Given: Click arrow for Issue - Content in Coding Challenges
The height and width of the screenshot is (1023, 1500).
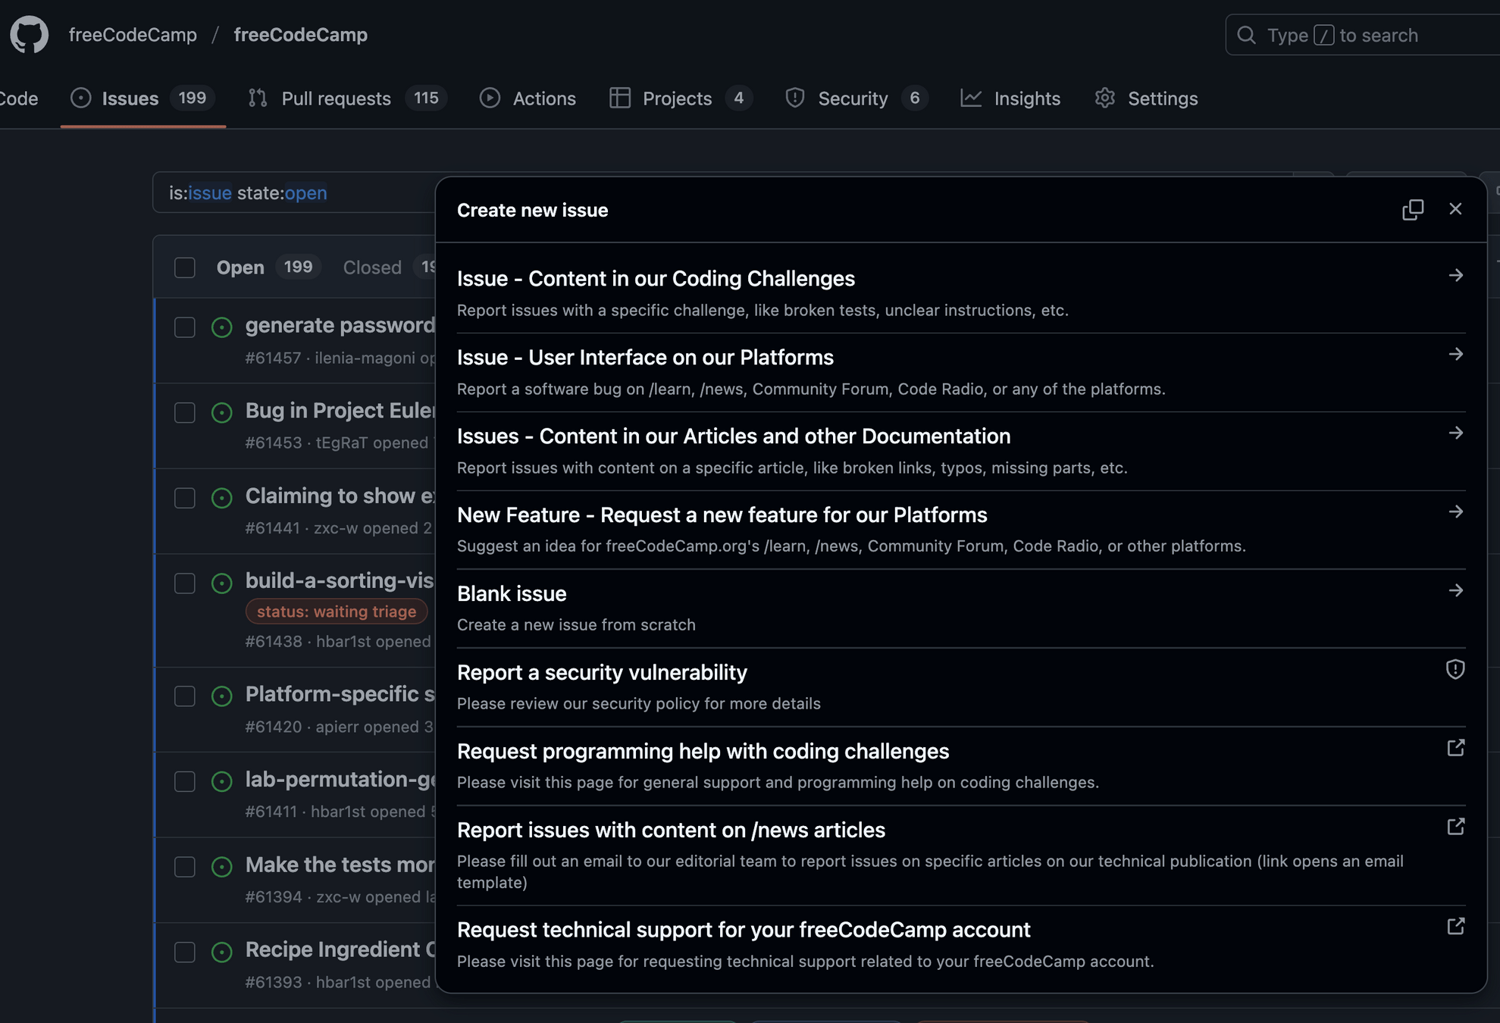Looking at the screenshot, I should (1455, 276).
